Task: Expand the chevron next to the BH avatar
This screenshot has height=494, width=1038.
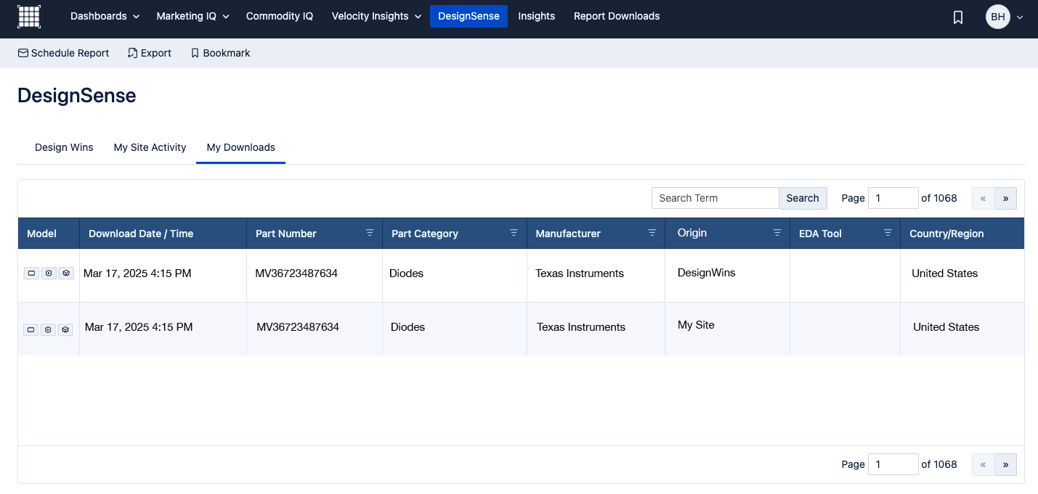Action: pos(1020,17)
